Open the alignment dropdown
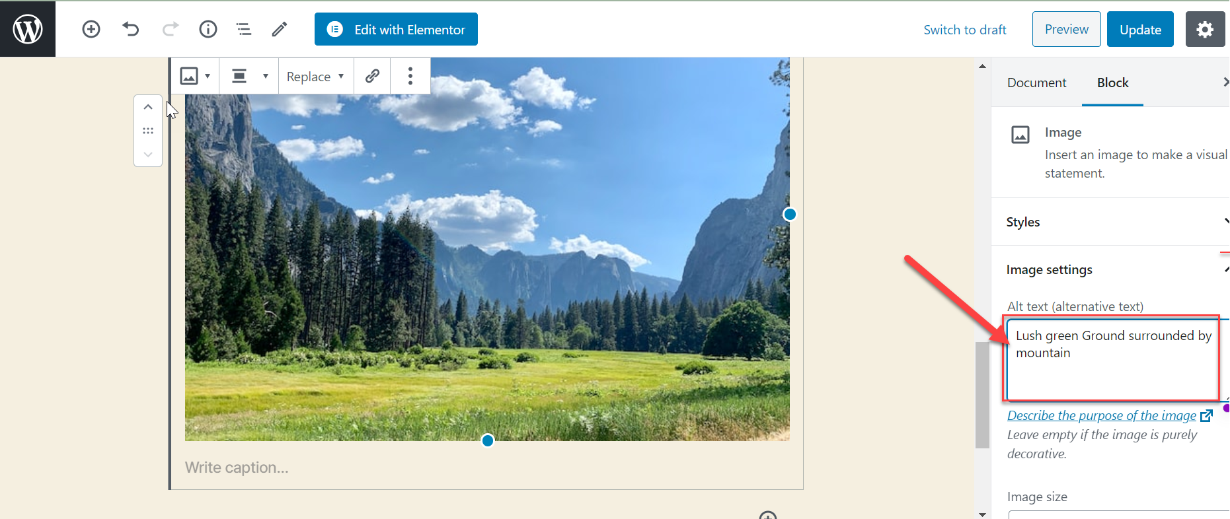 tap(249, 76)
